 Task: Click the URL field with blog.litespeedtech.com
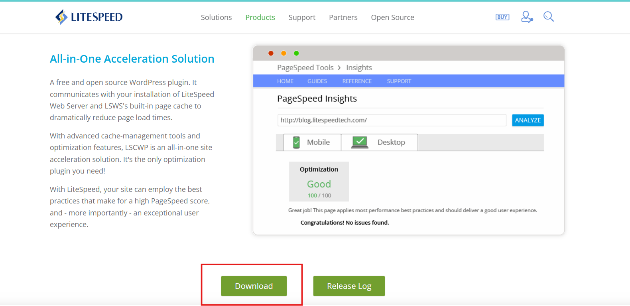(x=392, y=120)
